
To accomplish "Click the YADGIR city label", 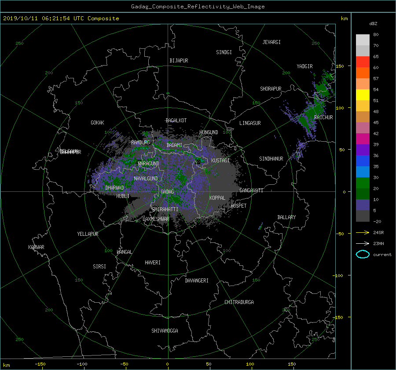I will [x=304, y=66].
